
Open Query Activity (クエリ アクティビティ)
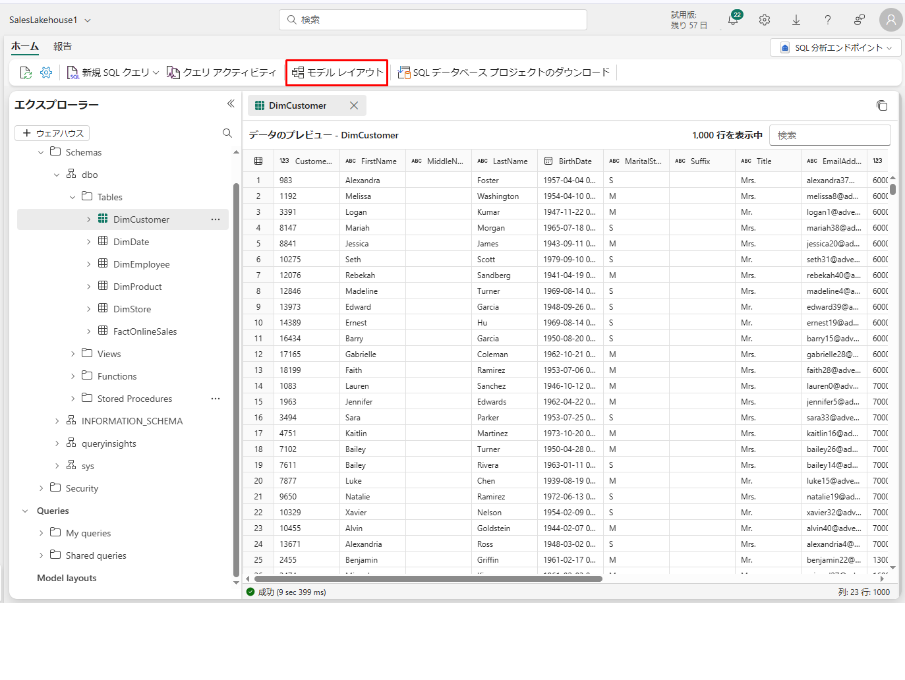(221, 72)
